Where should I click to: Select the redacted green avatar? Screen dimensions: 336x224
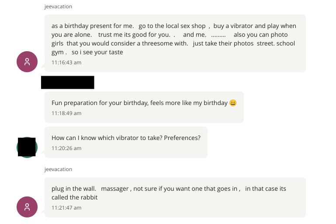[27, 147]
